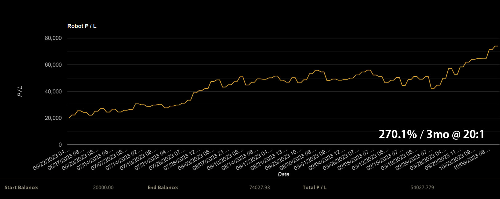Image resolution: width=500 pixels, height=199 pixels.
Task: Select the 08/21/2023 date label
Action: pos(268,160)
